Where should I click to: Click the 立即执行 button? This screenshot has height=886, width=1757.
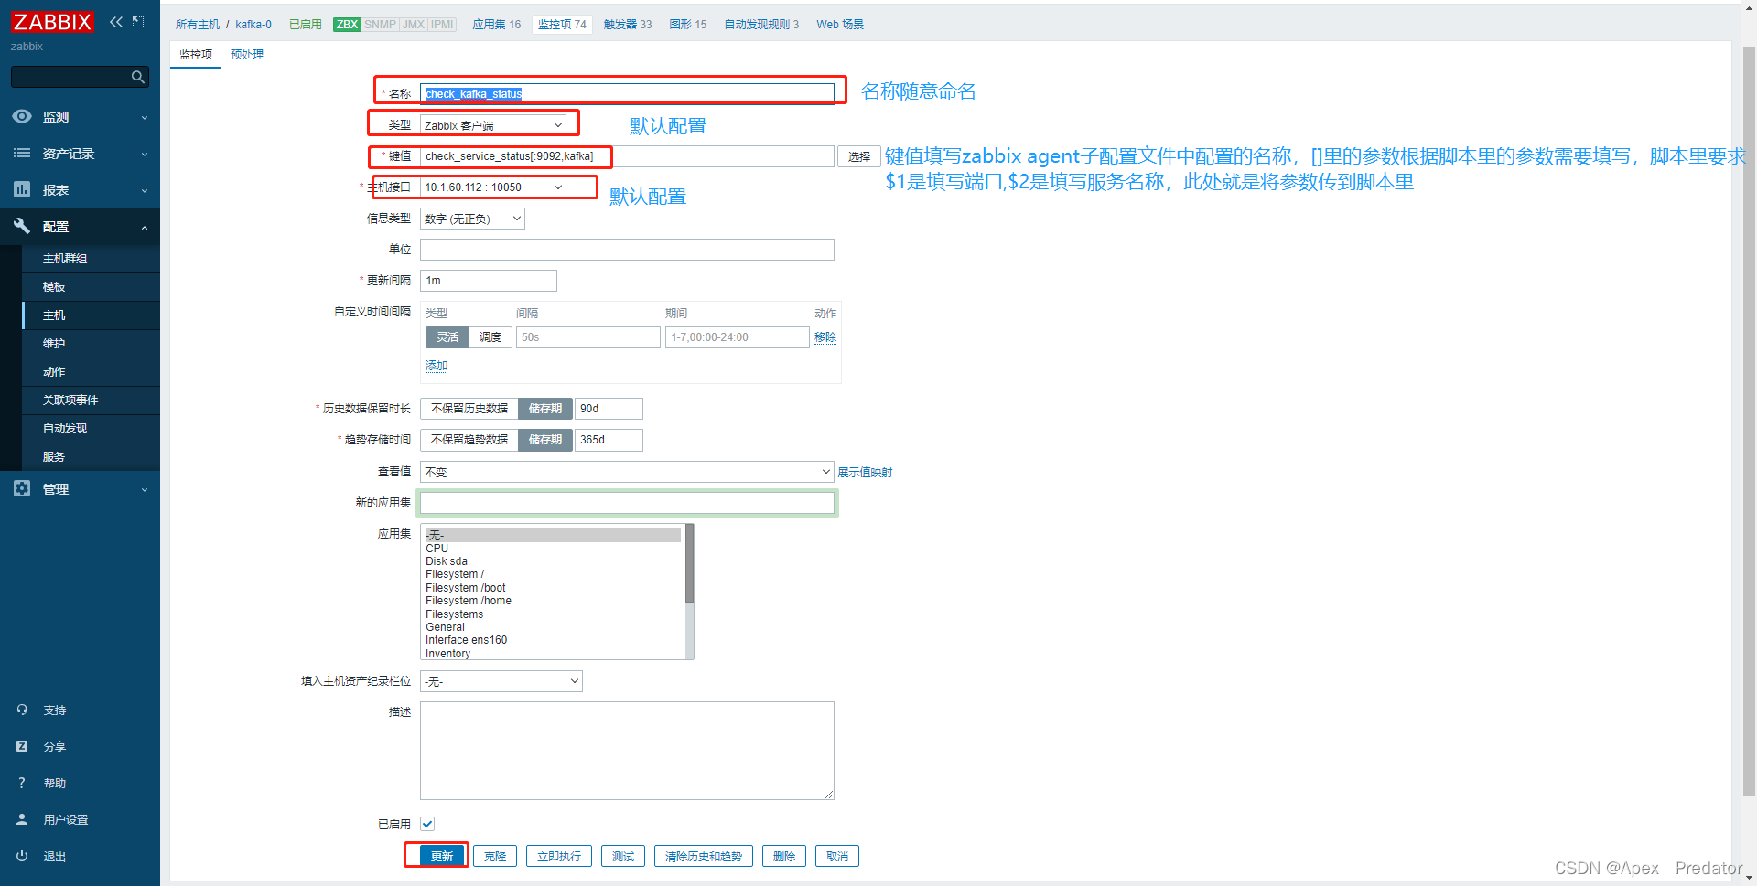(559, 856)
